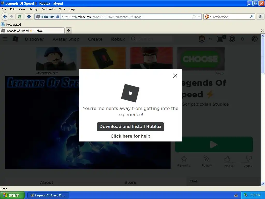The width and height of the screenshot is (265, 199).
Task: Open the Help menu
Action: click(x=72, y=9)
